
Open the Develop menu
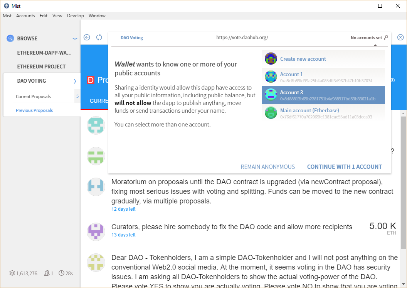75,15
